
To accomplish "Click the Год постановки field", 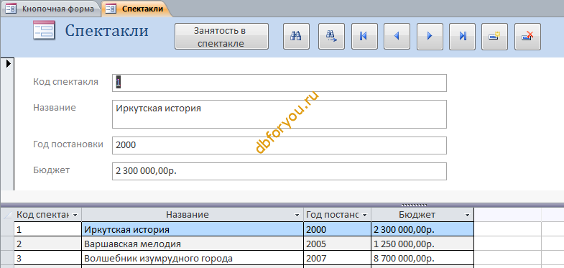I will [279, 145].
